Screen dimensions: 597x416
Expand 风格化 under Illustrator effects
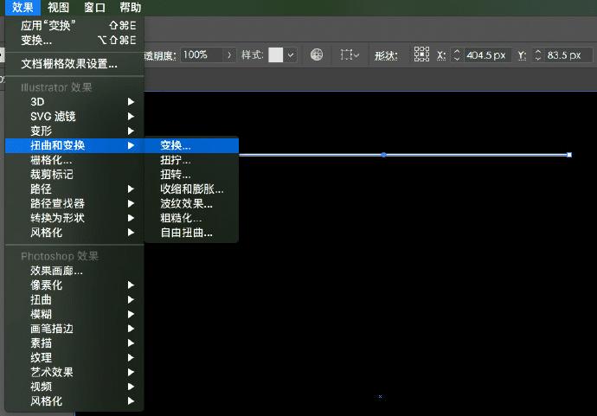[x=74, y=232]
